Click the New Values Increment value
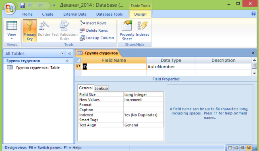This screenshot has height=151, width=259. coord(143,100)
